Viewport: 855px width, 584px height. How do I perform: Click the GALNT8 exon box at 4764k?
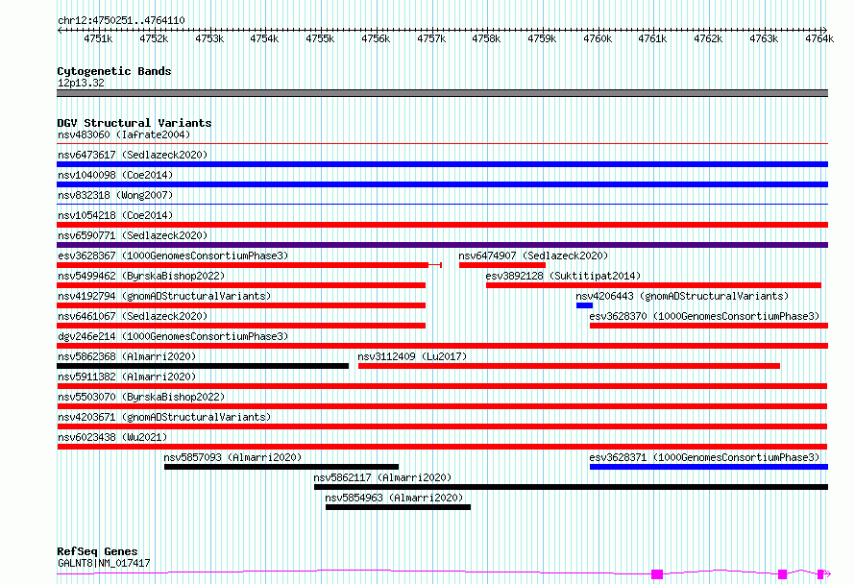[x=820, y=573]
